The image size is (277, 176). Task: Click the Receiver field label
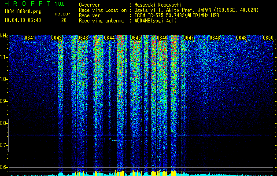89,15
